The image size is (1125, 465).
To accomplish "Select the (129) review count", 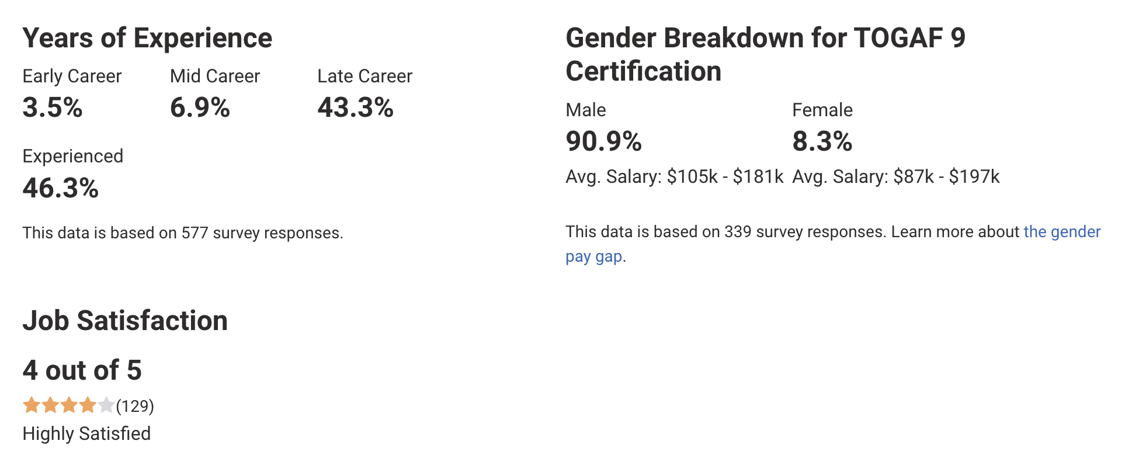I will tap(135, 406).
